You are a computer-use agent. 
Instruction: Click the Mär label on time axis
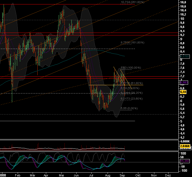pos(33,175)
